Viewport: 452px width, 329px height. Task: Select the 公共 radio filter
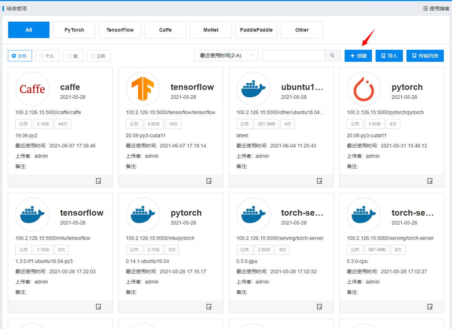[x=99, y=56]
